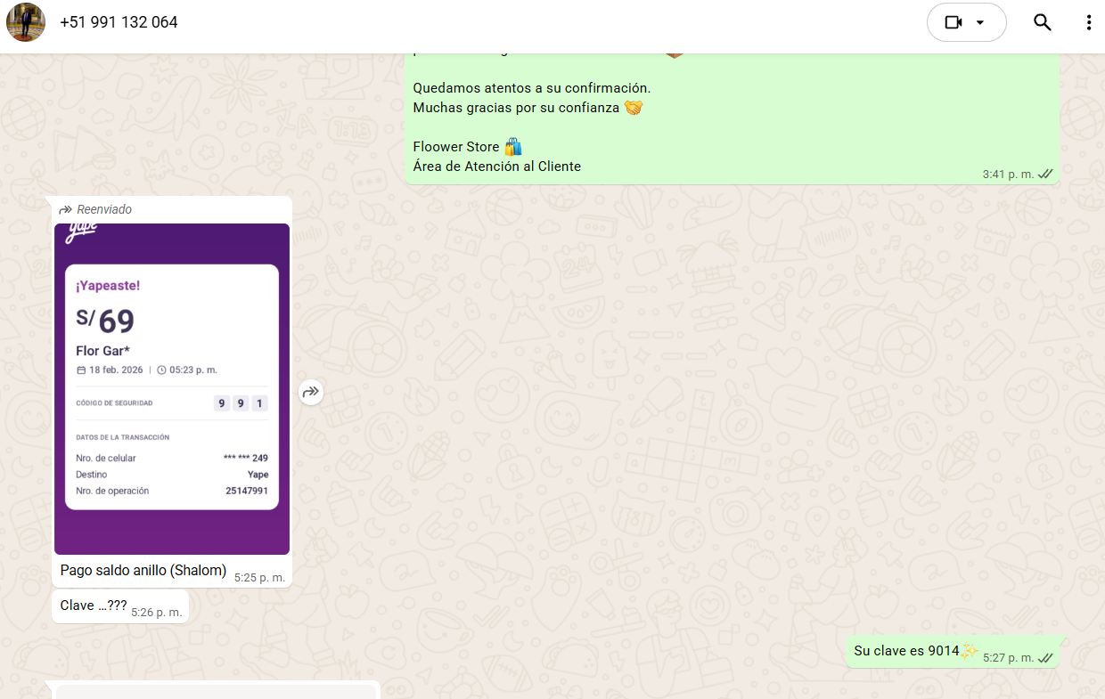Open the three-dot chat menu
The width and height of the screenshot is (1105, 699).
pos(1088,22)
